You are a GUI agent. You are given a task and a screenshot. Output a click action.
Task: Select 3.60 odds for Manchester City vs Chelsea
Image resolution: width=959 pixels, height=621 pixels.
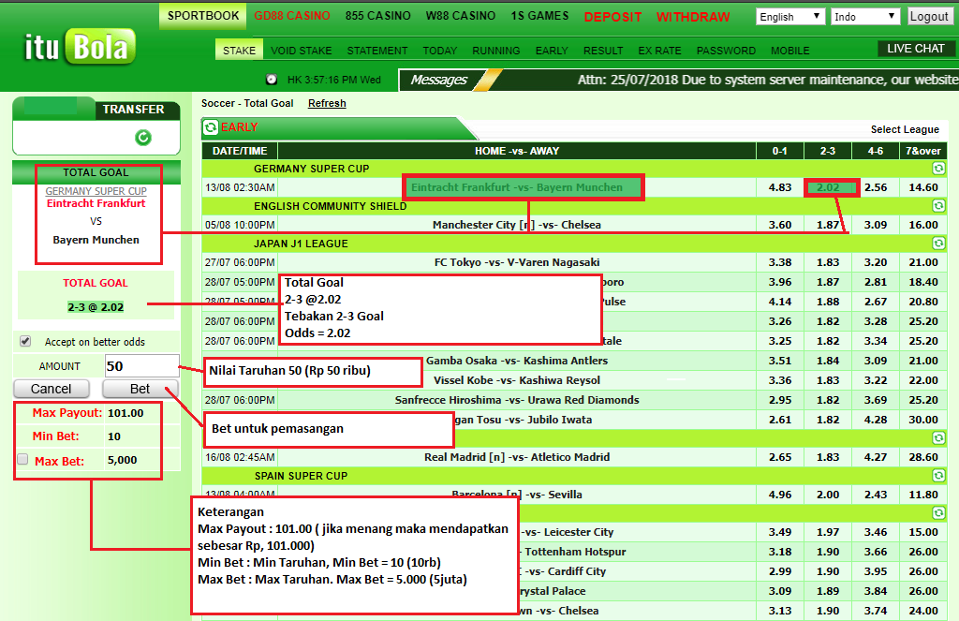[x=780, y=225]
